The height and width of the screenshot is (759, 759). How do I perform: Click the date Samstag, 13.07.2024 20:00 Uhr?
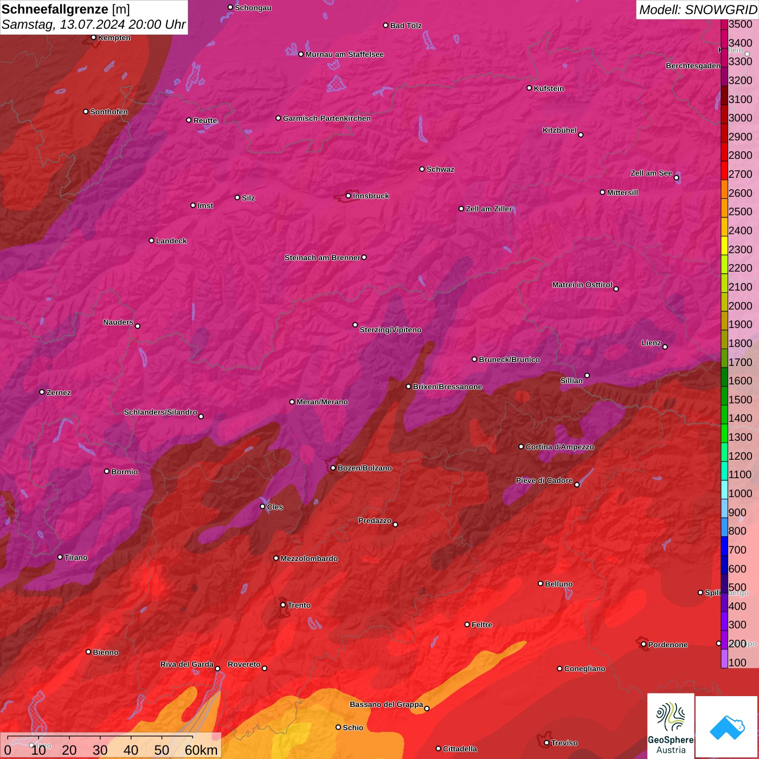click(93, 25)
